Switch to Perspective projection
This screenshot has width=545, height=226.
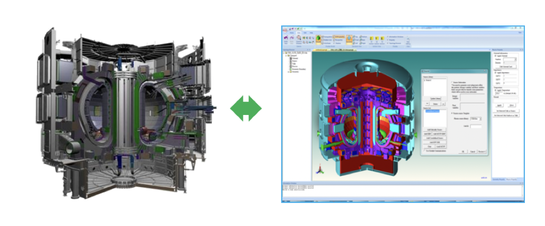(338, 40)
